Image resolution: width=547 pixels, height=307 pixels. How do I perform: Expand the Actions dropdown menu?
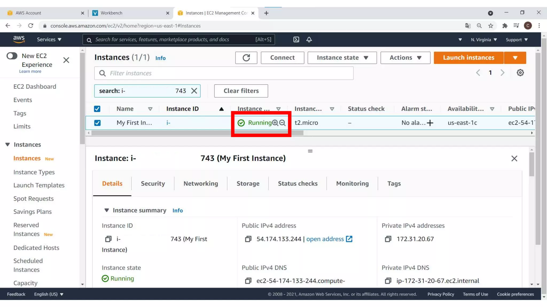coord(405,58)
